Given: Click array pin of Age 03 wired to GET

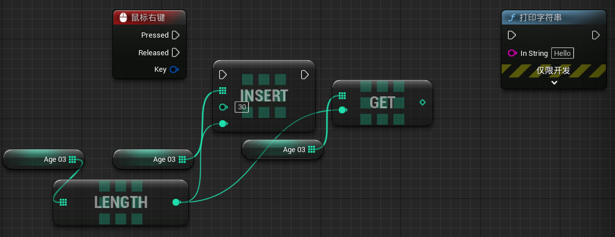Looking at the screenshot, I should 311,149.
